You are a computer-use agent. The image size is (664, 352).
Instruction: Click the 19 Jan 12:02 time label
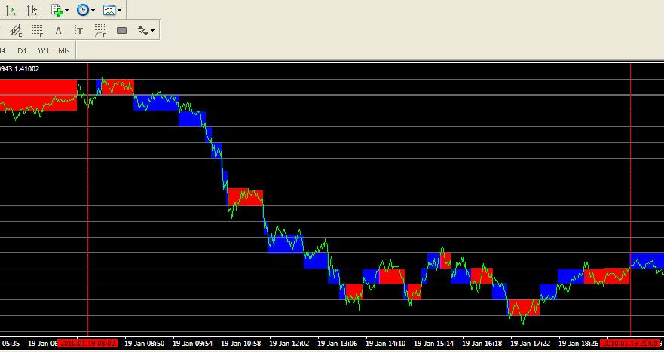[x=289, y=343]
